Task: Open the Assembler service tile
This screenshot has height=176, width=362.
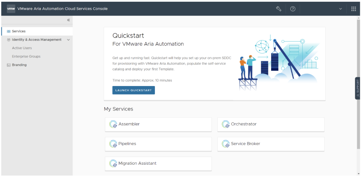Action: [x=158, y=125]
